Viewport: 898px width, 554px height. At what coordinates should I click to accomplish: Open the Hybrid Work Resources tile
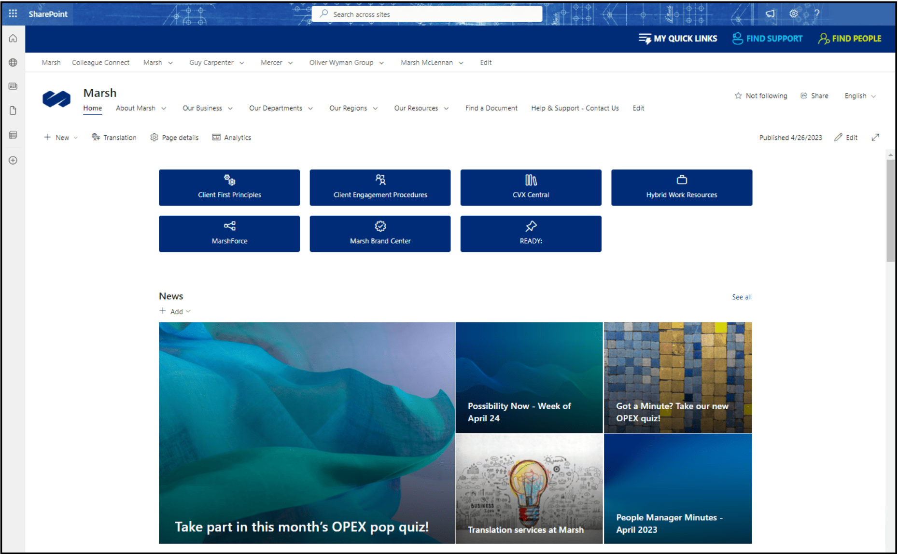coord(682,188)
